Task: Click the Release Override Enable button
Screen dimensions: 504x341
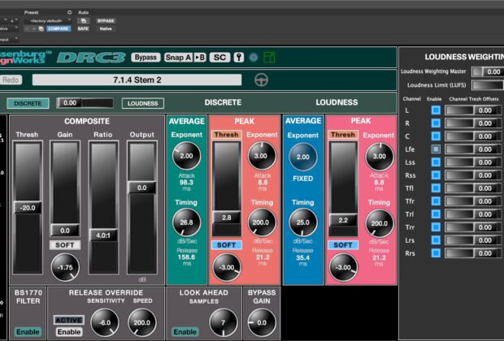Action: (69, 332)
